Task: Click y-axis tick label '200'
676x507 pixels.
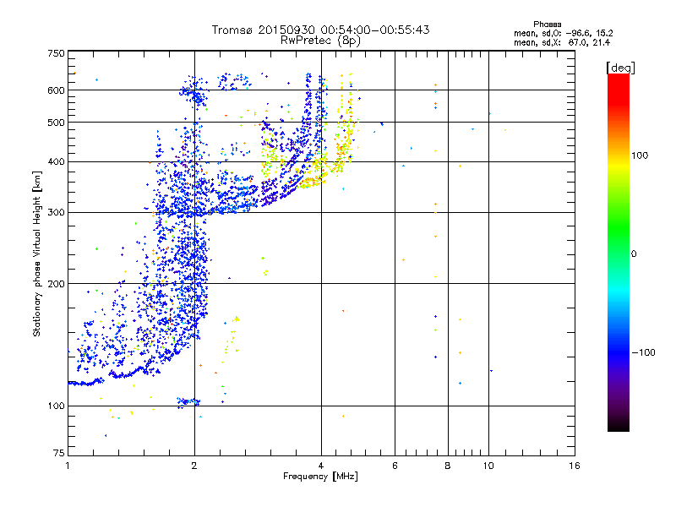Action: [56, 284]
